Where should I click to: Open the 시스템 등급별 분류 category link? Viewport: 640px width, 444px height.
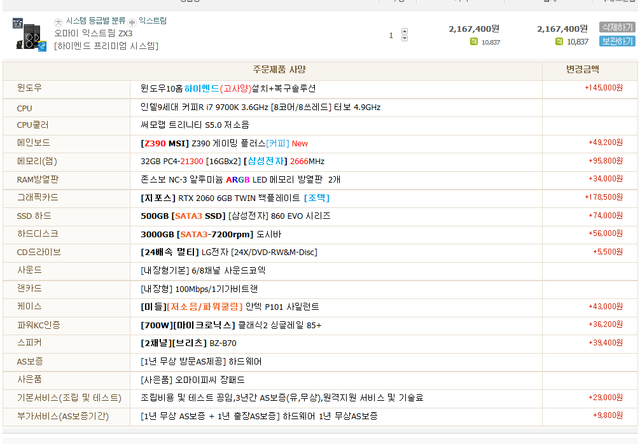click(95, 21)
